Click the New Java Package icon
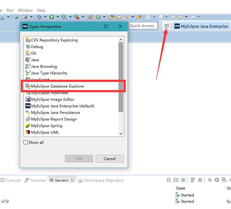231x209 pixels. (x=91, y=17)
